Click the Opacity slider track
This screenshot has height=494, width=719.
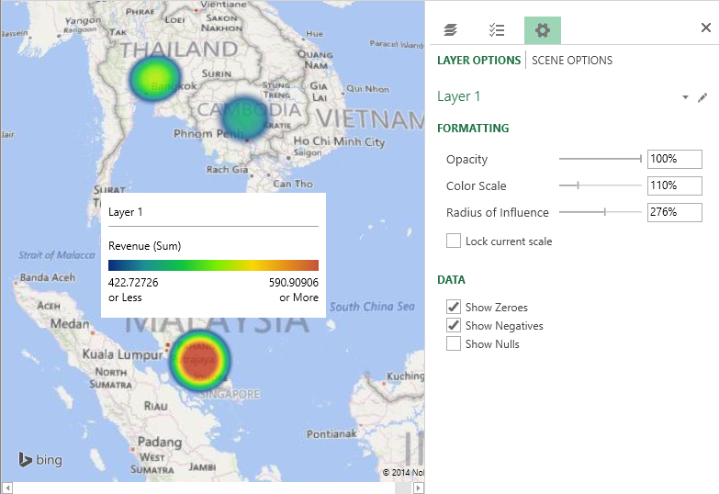[597, 159]
